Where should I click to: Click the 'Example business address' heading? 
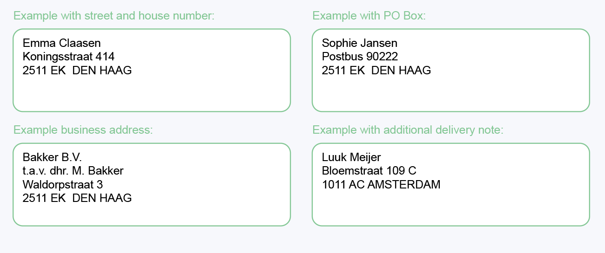83,130
